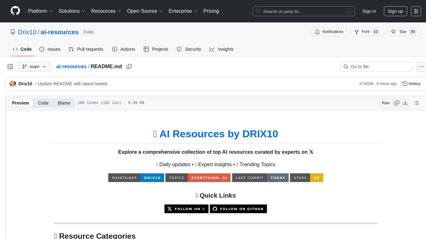
Task: Switch to the Issues tab
Action: [50, 49]
